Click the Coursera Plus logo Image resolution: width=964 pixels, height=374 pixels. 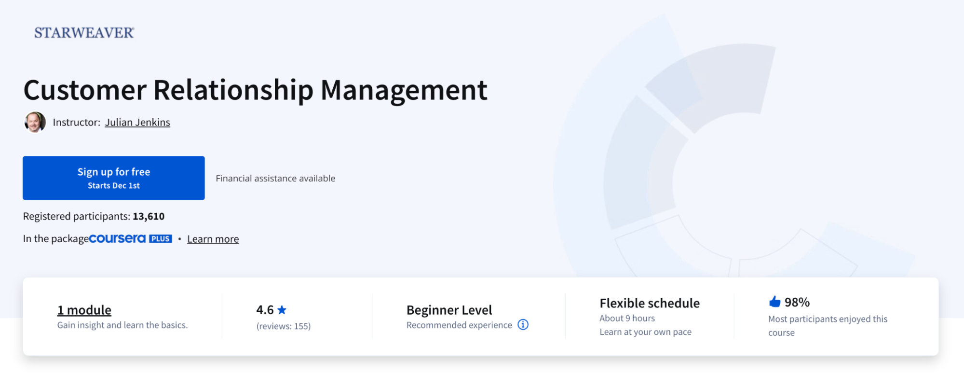click(131, 238)
